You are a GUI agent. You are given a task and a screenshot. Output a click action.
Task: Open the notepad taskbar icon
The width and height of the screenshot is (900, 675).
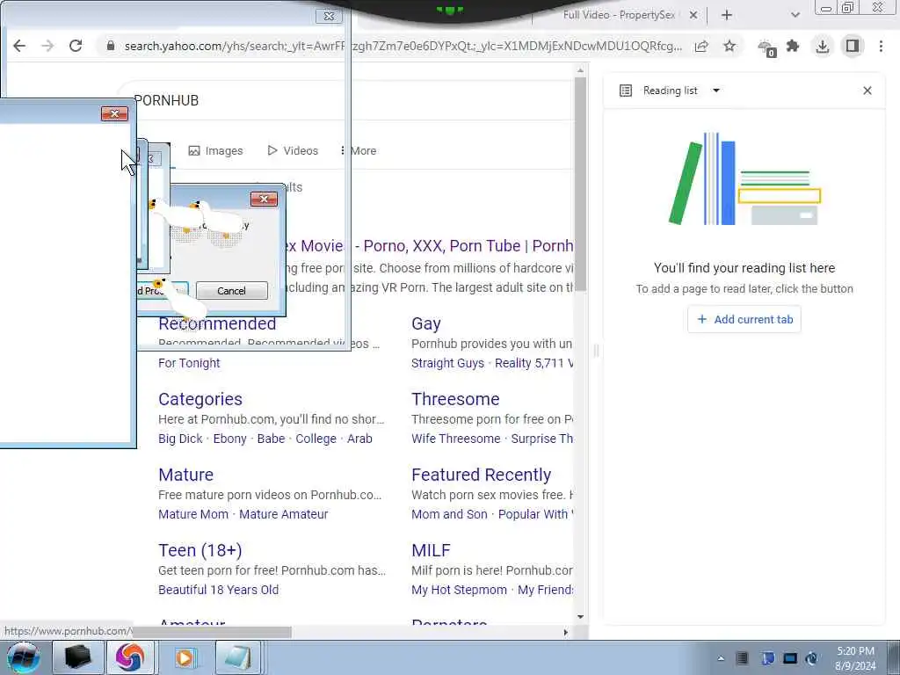tap(237, 657)
